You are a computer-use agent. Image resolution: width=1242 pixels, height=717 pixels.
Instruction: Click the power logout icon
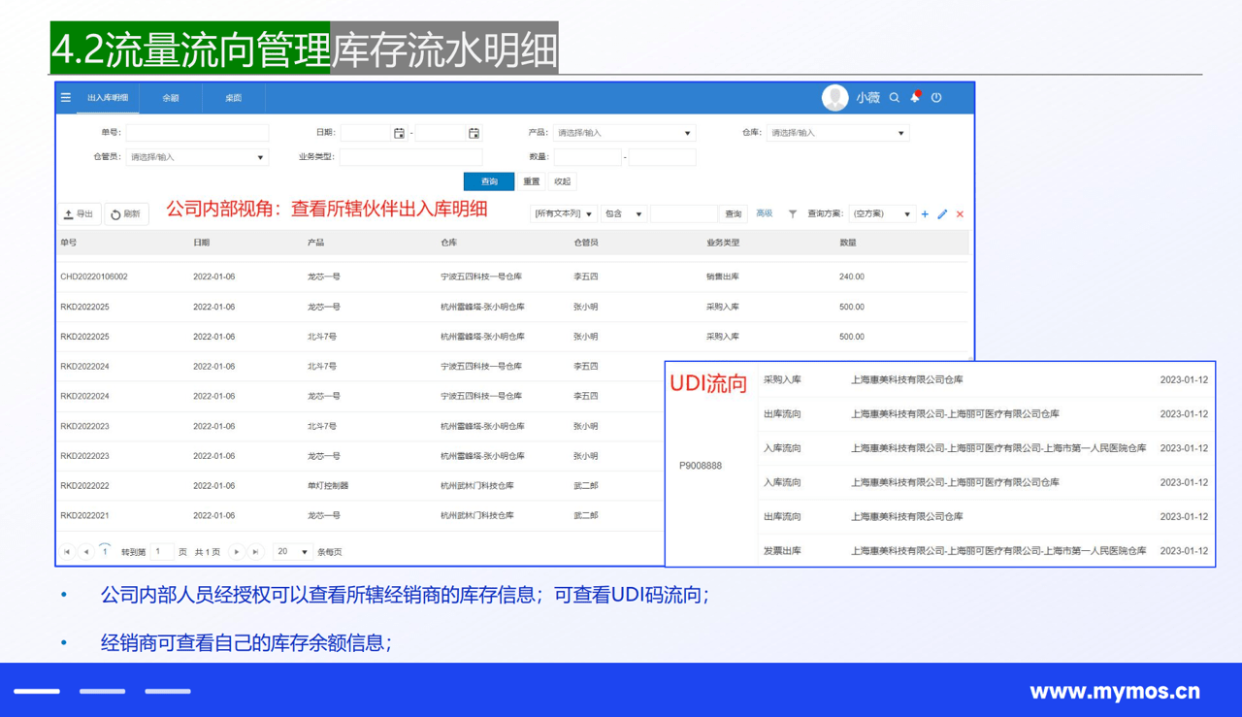[x=936, y=98]
